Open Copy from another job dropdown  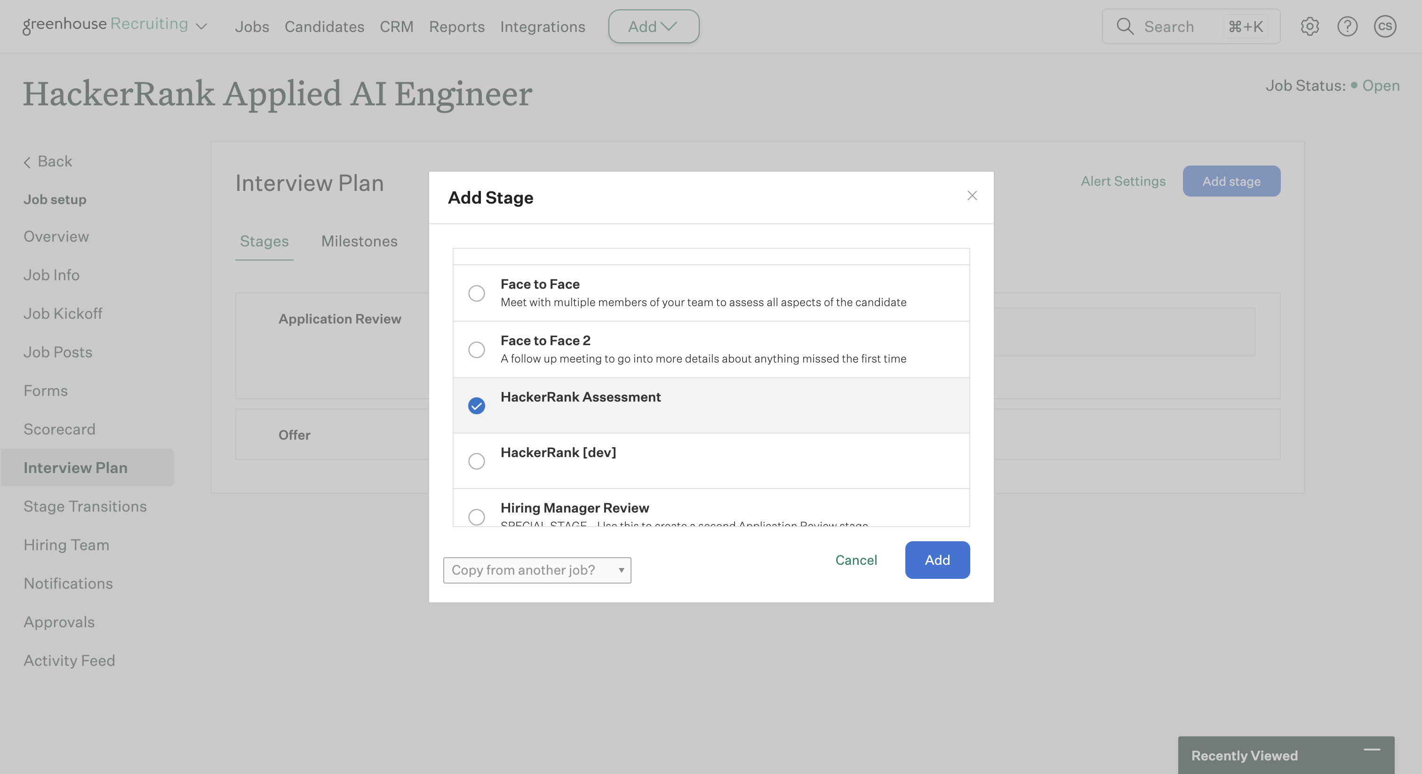coord(536,570)
